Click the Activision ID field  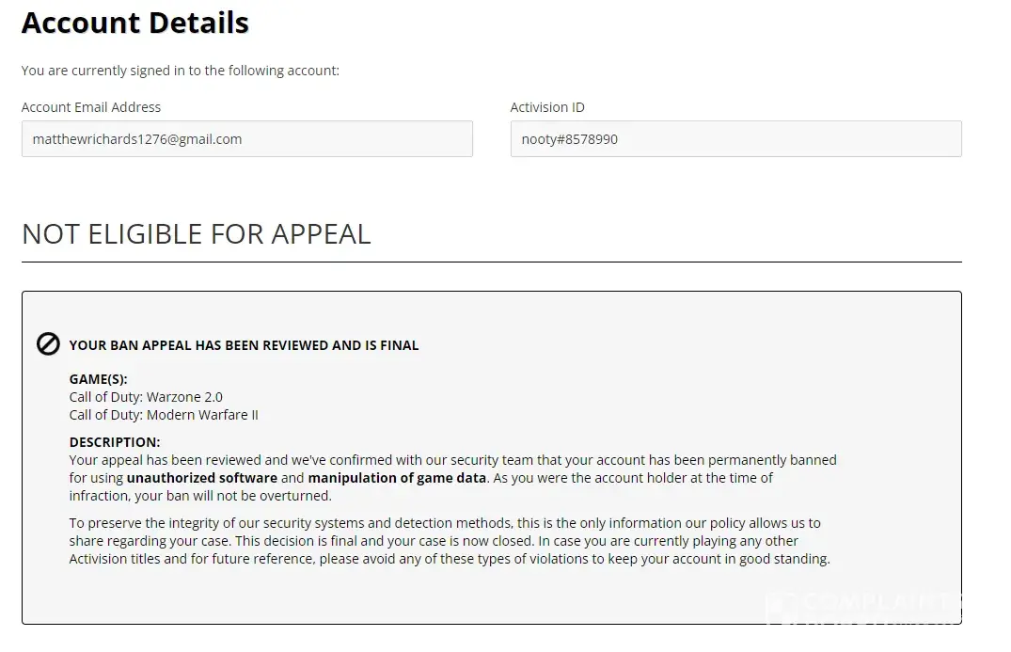(x=735, y=139)
